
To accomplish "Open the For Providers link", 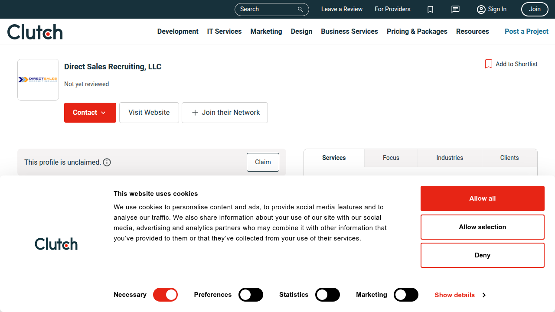I will point(392,9).
